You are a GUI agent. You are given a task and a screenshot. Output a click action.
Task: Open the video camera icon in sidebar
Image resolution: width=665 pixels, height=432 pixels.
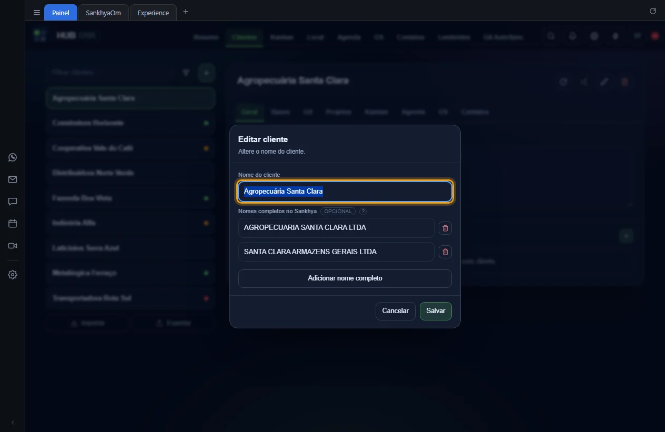13,246
